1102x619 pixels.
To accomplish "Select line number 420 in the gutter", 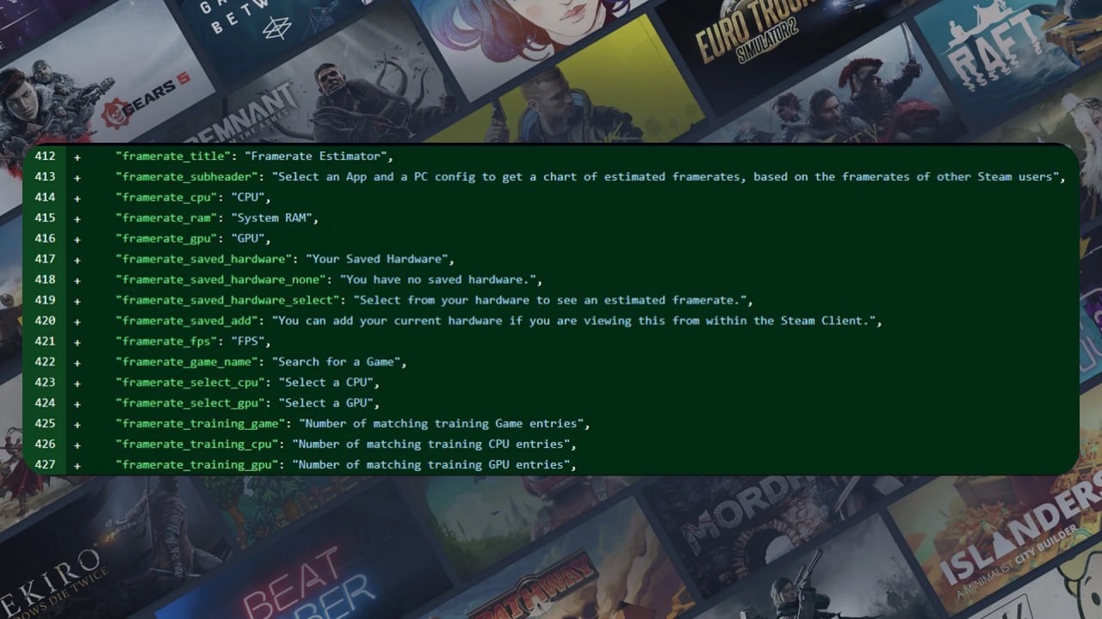I will point(45,321).
